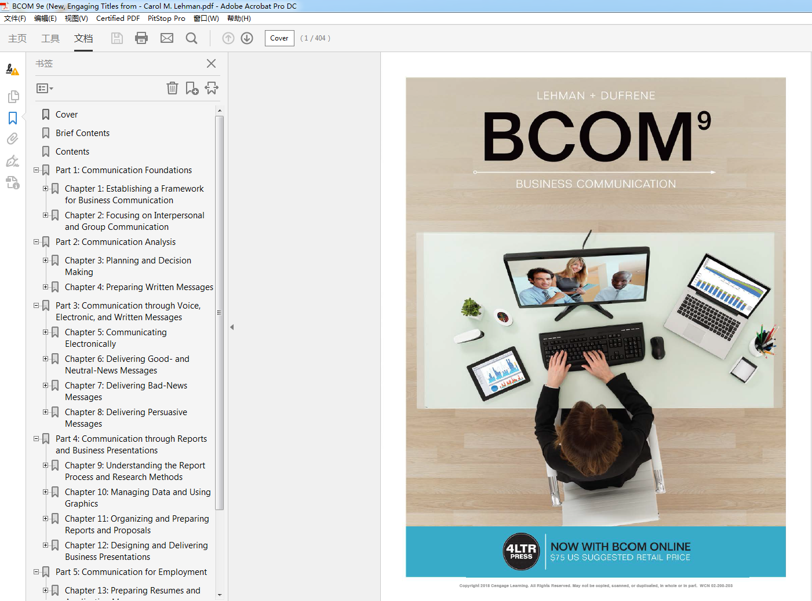The height and width of the screenshot is (601, 812).
Task: Add a new bookmark
Action: pyautogui.click(x=192, y=88)
